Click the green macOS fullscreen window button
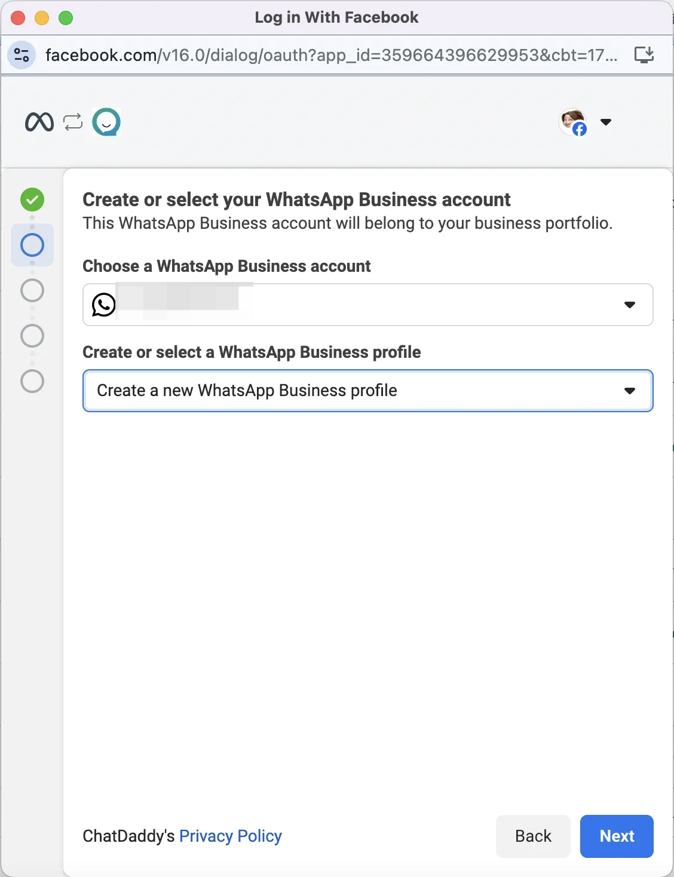Screen dimensions: 674x877 pos(66,18)
